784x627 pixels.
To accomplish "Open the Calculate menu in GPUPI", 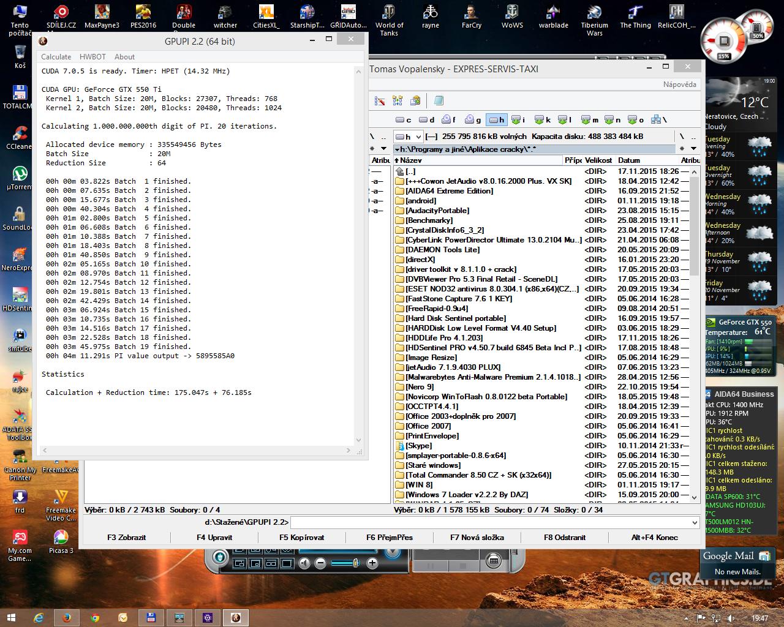I will pos(56,56).
